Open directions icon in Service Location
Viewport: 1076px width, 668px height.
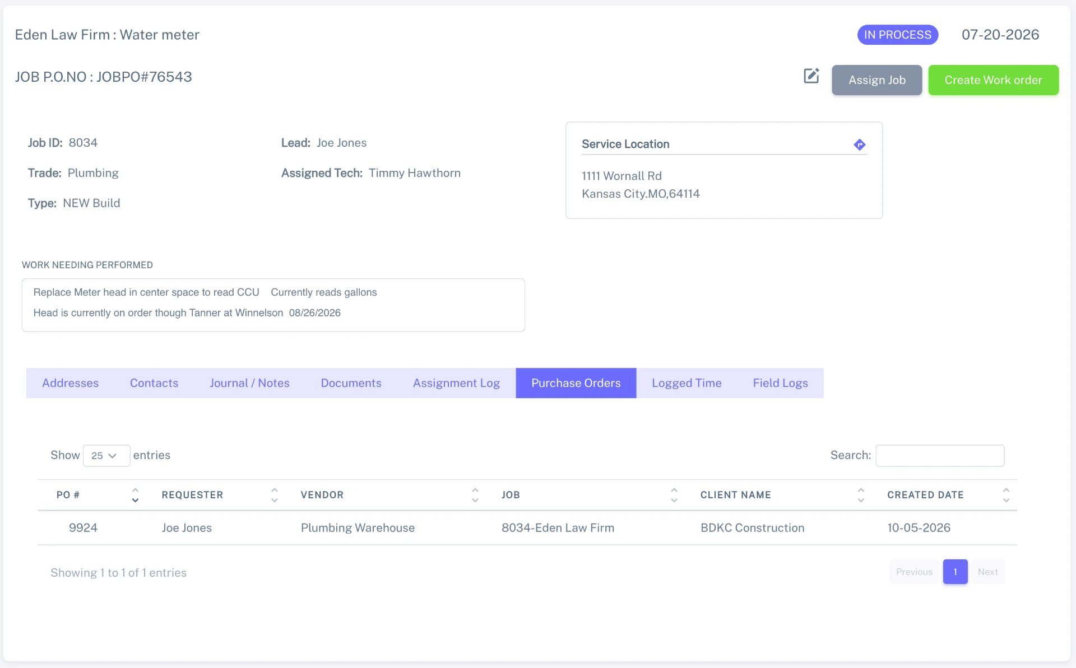coord(860,144)
